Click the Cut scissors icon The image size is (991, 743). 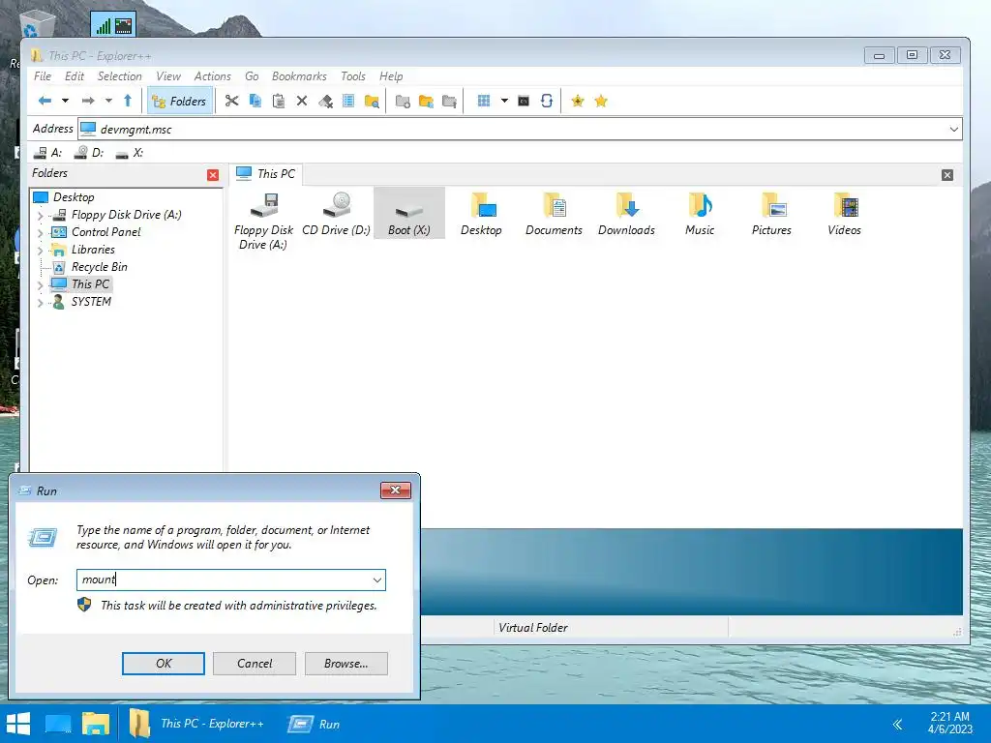232,101
